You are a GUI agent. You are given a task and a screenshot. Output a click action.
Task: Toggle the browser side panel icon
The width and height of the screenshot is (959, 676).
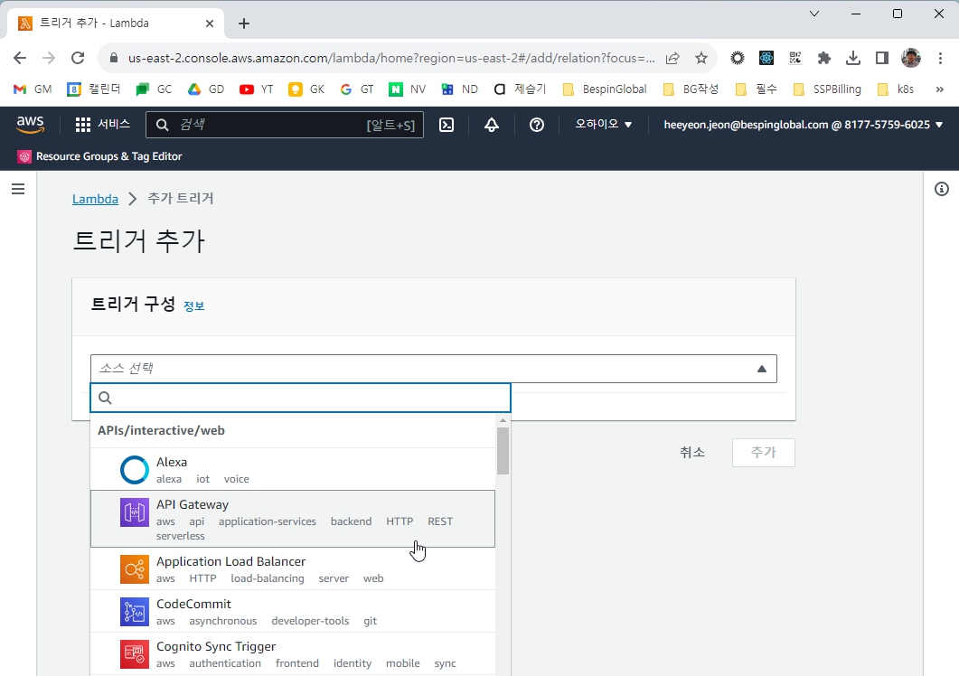click(x=881, y=58)
